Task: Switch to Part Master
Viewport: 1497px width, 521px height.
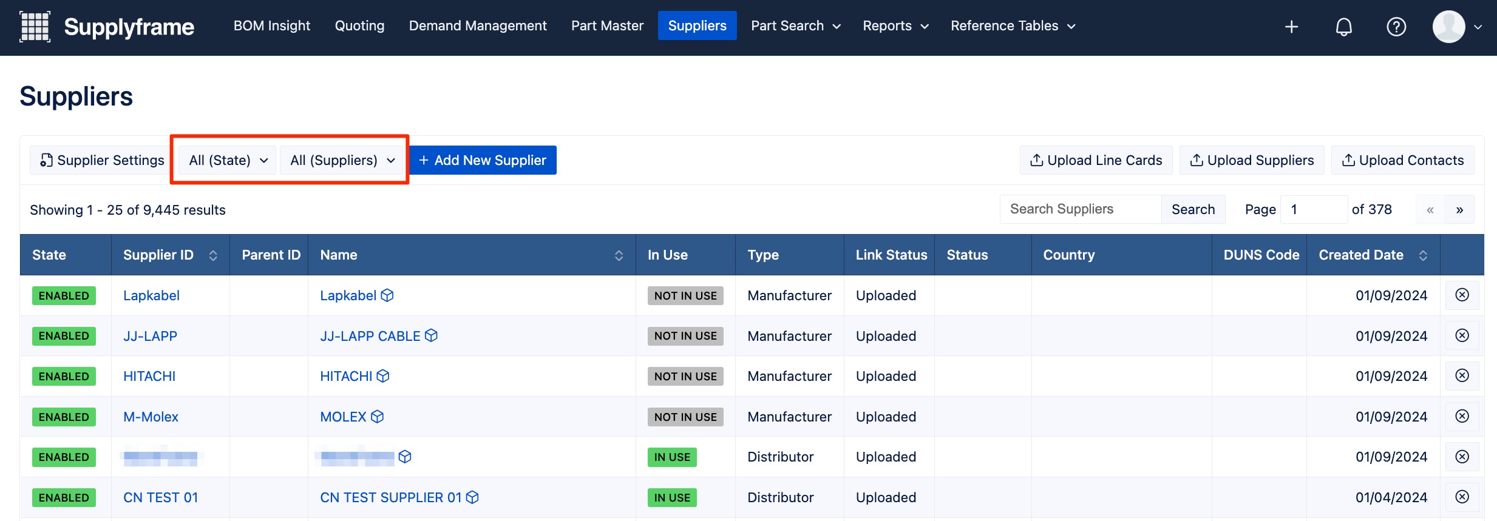Action: coord(607,25)
